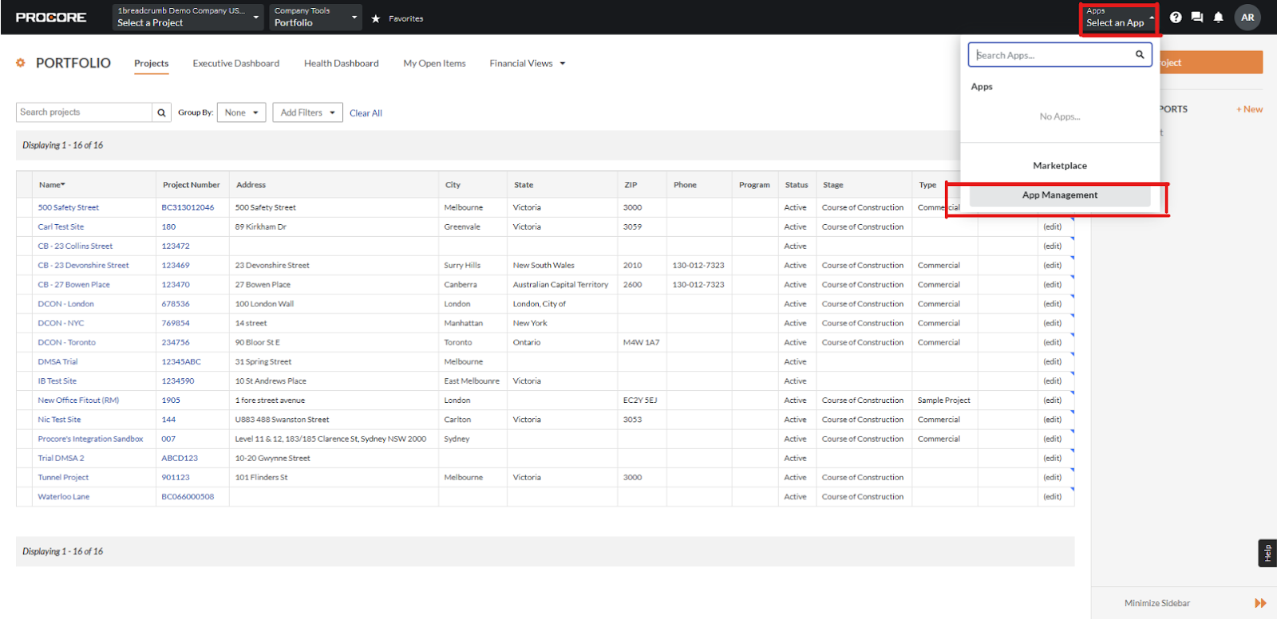1277x619 pixels.
Task: Open the Group By None dropdown
Action: 241,112
